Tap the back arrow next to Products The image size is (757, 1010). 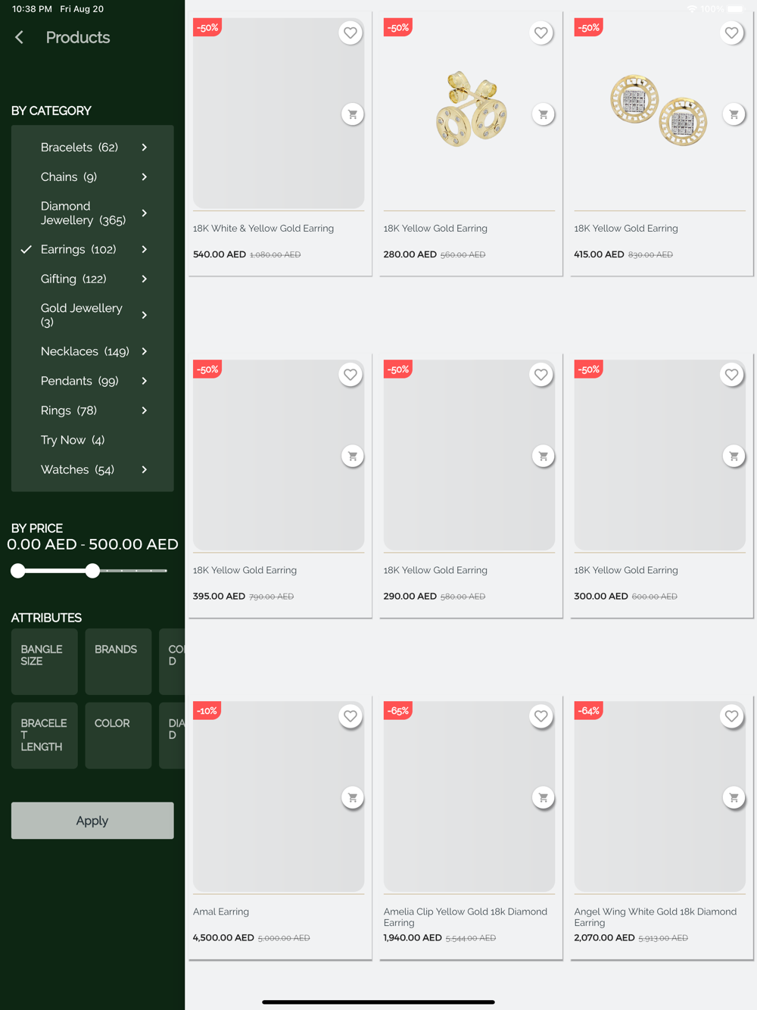point(20,37)
